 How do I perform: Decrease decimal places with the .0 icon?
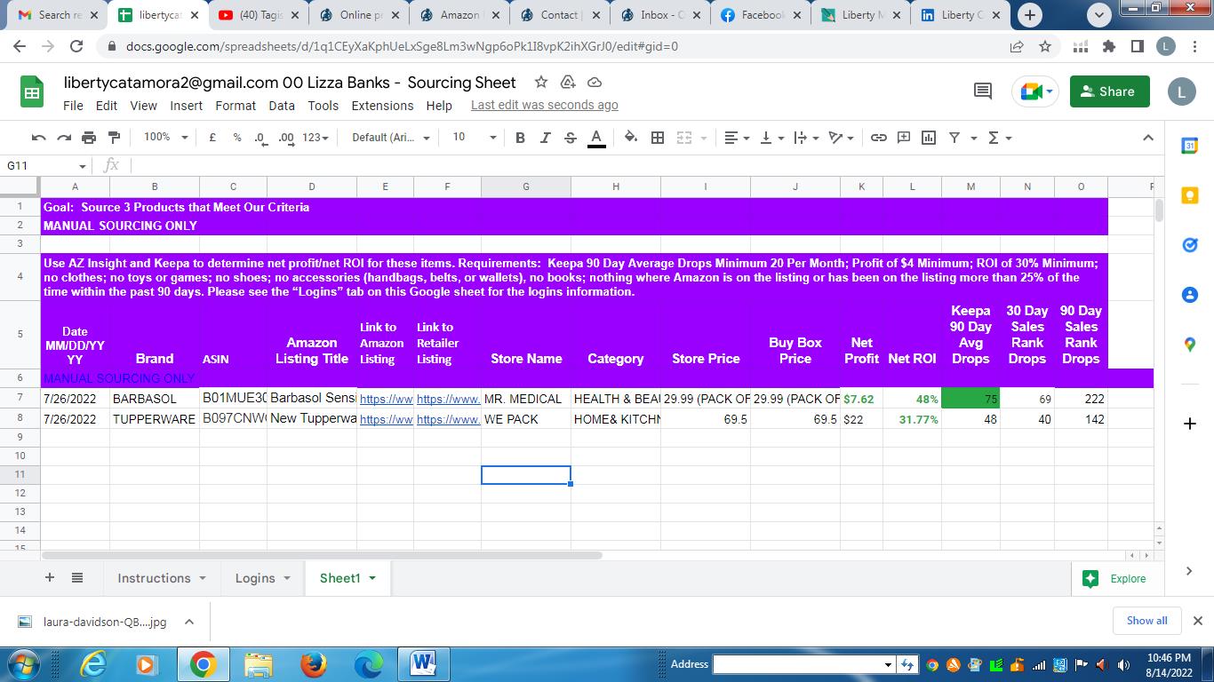point(260,138)
